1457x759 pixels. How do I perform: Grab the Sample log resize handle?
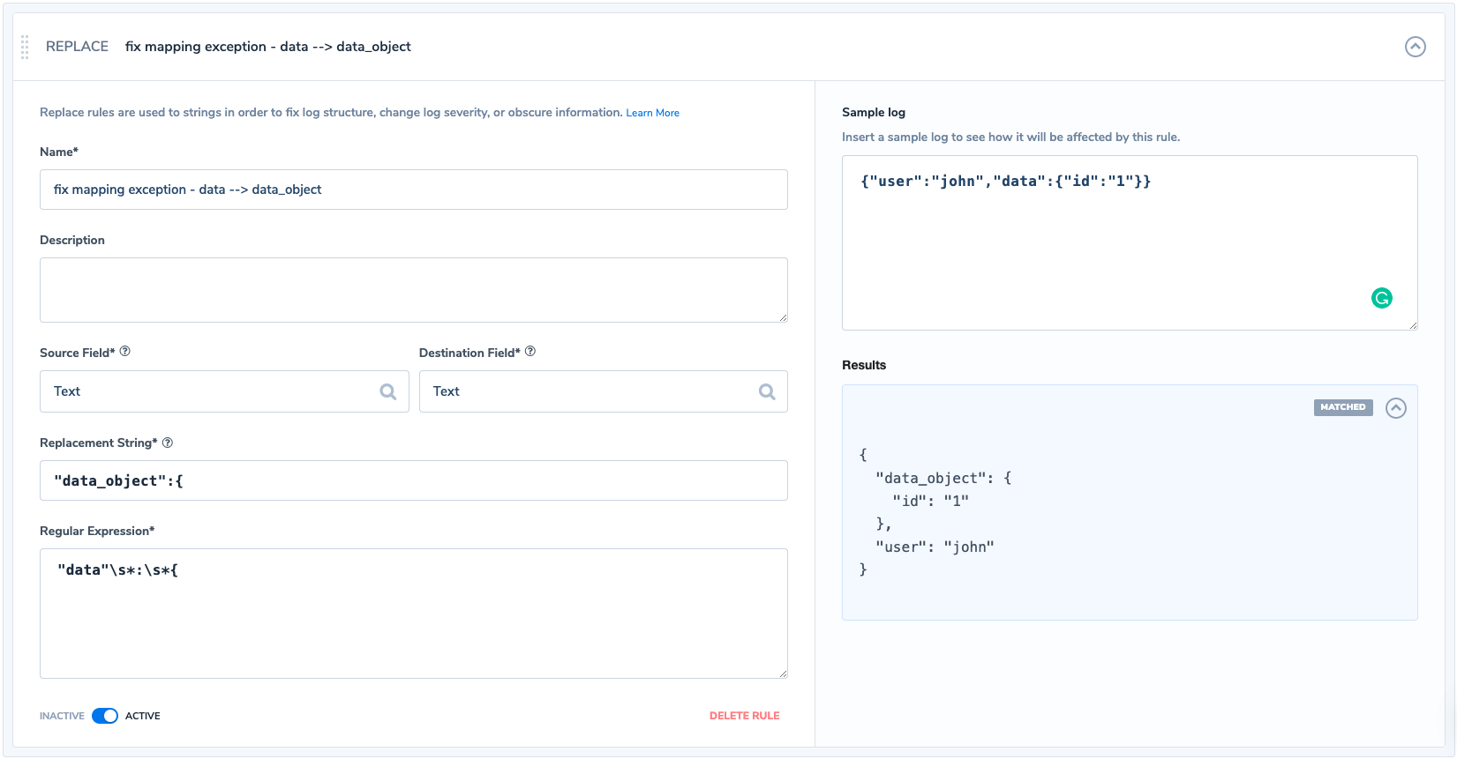pos(1413,325)
